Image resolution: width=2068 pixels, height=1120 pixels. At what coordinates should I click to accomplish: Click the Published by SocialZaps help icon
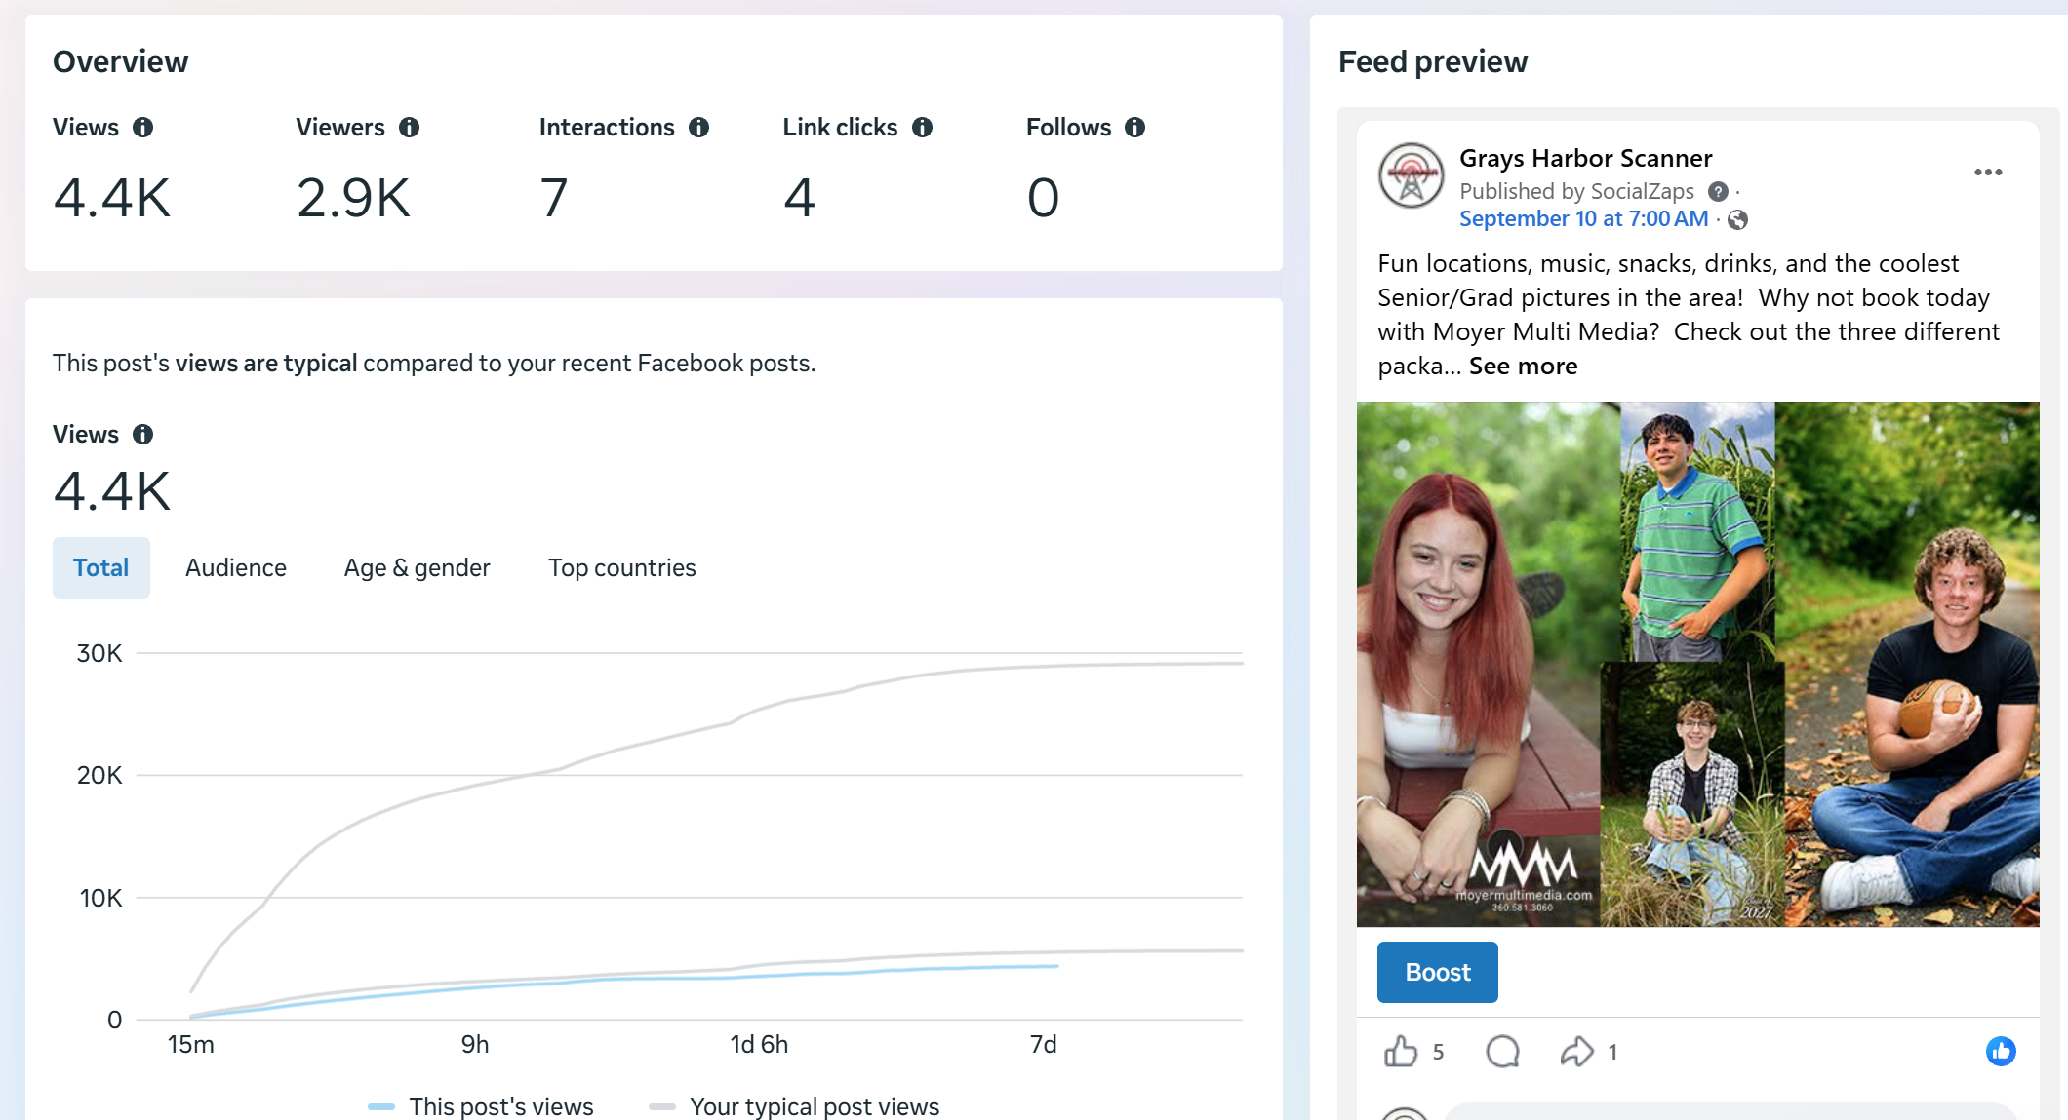pos(1718,192)
